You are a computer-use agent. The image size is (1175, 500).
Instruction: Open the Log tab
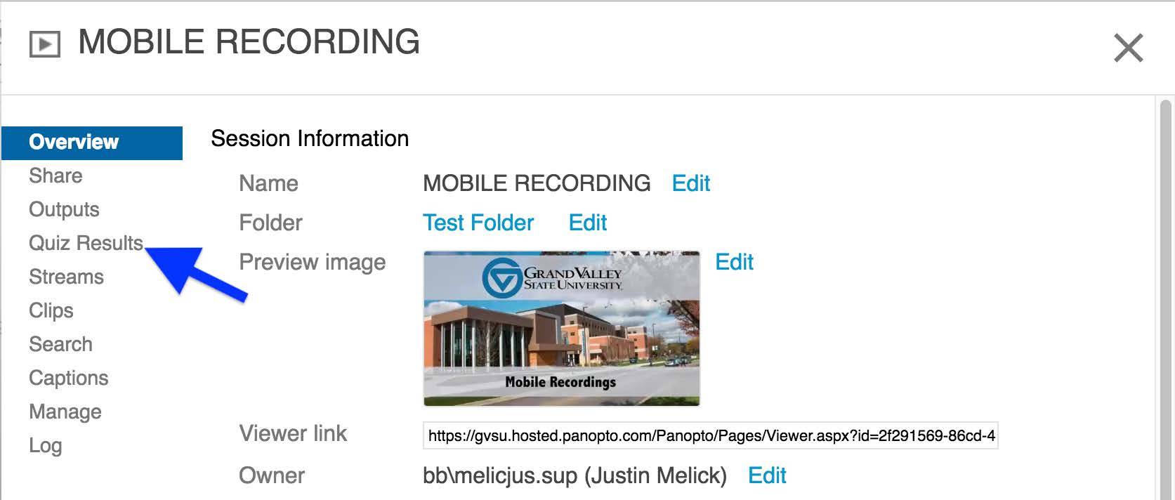46,445
